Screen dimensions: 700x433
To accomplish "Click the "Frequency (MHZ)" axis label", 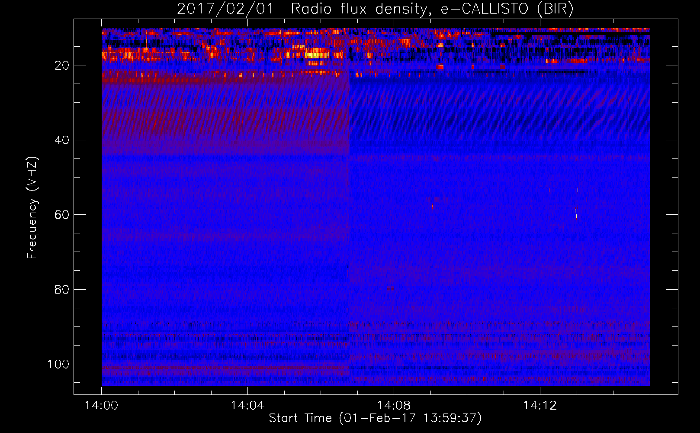I will tap(32, 207).
